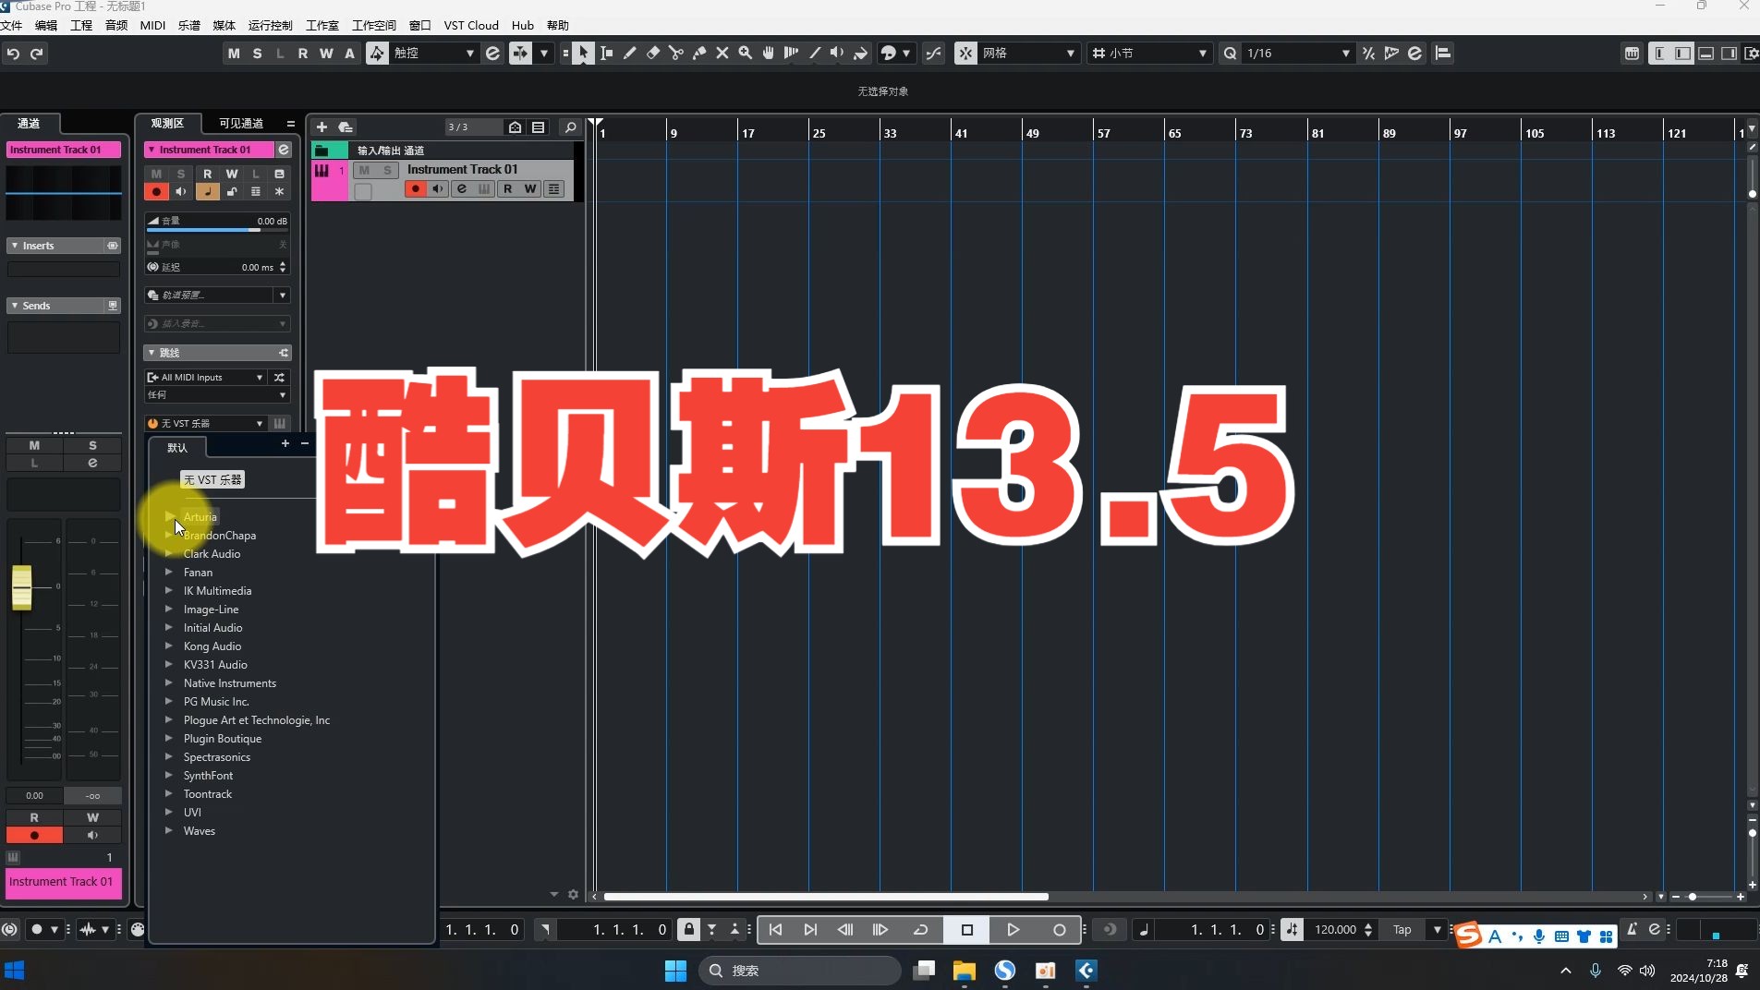Open the 触控 automation mode dropdown
Viewport: 1760px width, 990px height.
pyautogui.click(x=433, y=54)
